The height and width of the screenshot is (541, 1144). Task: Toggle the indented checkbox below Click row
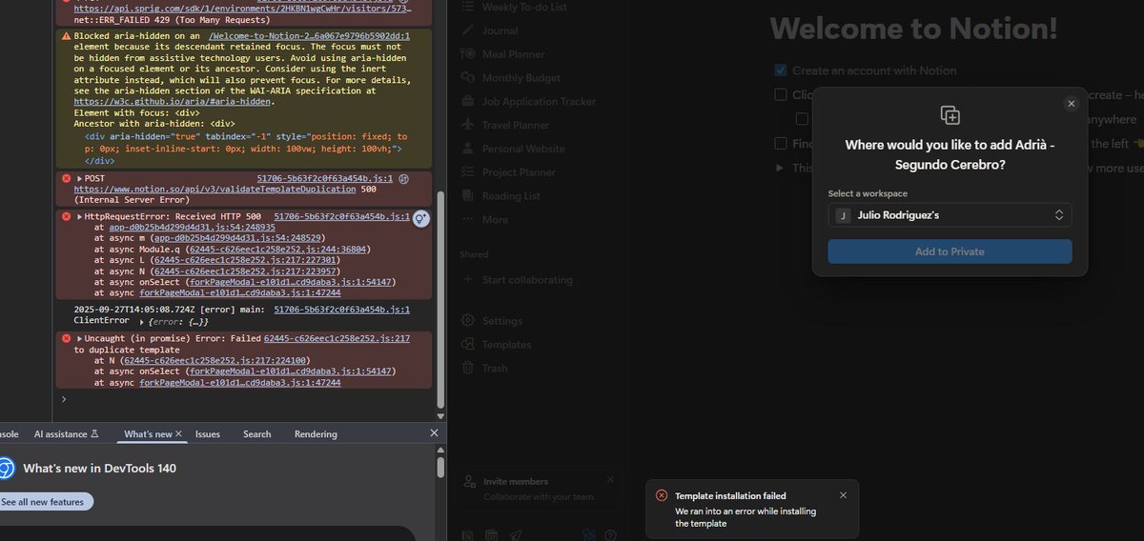click(802, 119)
